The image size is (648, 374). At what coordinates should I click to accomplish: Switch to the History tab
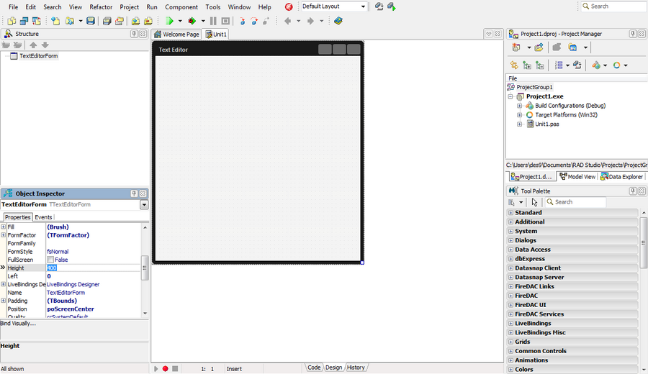click(x=356, y=368)
